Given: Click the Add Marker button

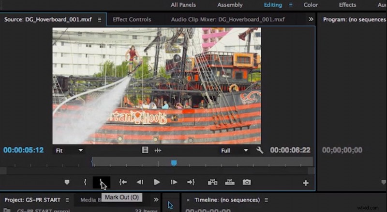Looking at the screenshot, I should click(67, 182).
